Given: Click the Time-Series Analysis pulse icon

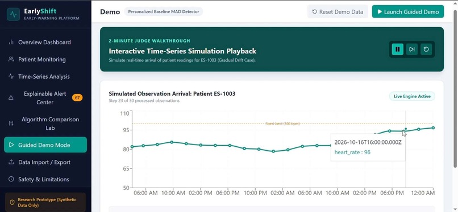Looking at the screenshot, I should point(11,77).
